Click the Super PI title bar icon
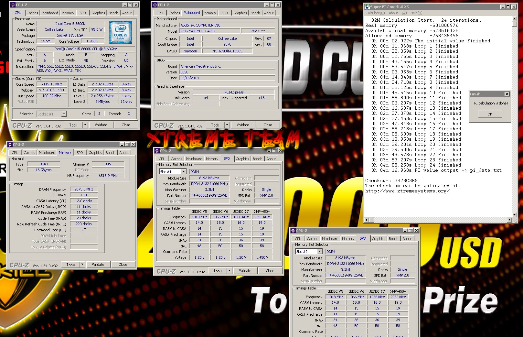Viewport: 523px width, 337px height. [x=367, y=6]
